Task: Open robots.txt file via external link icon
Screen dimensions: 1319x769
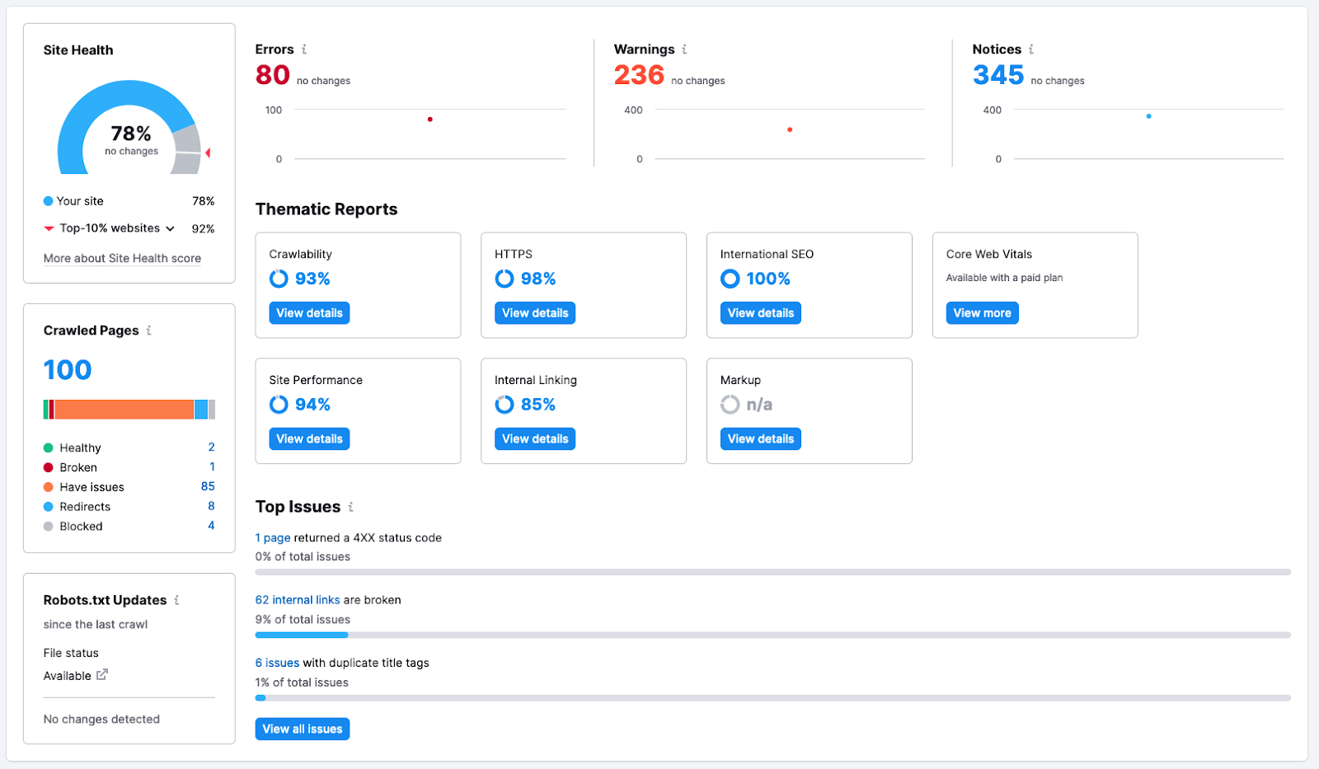Action: click(102, 675)
